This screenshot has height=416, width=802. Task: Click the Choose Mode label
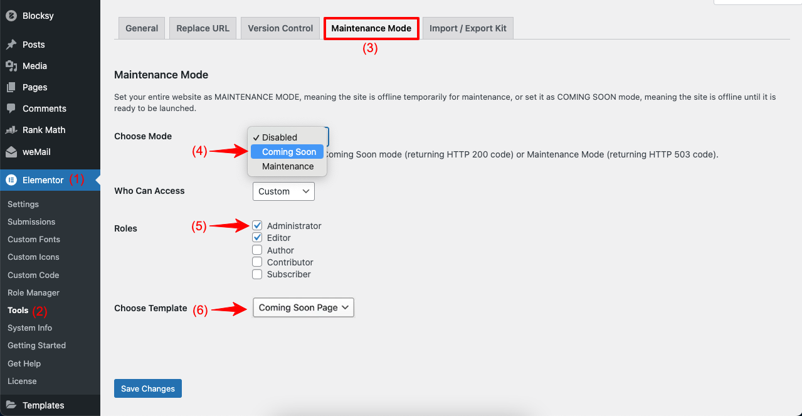(x=143, y=136)
